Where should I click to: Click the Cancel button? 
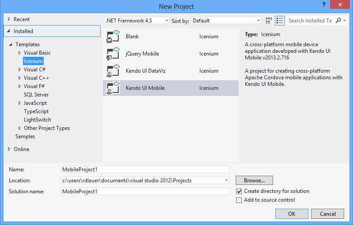point(327,214)
